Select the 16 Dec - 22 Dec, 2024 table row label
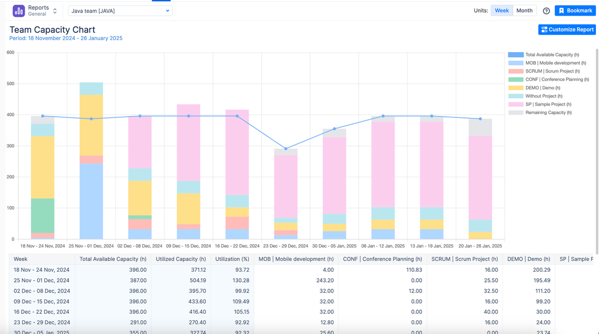 pyautogui.click(x=41, y=312)
